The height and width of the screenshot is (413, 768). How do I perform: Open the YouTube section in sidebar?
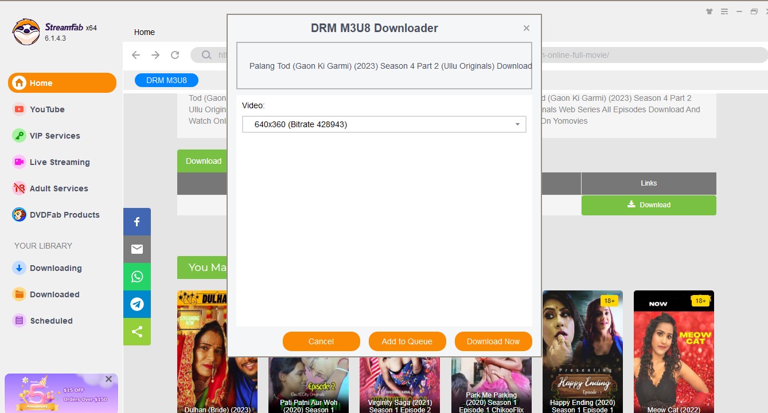[47, 109]
